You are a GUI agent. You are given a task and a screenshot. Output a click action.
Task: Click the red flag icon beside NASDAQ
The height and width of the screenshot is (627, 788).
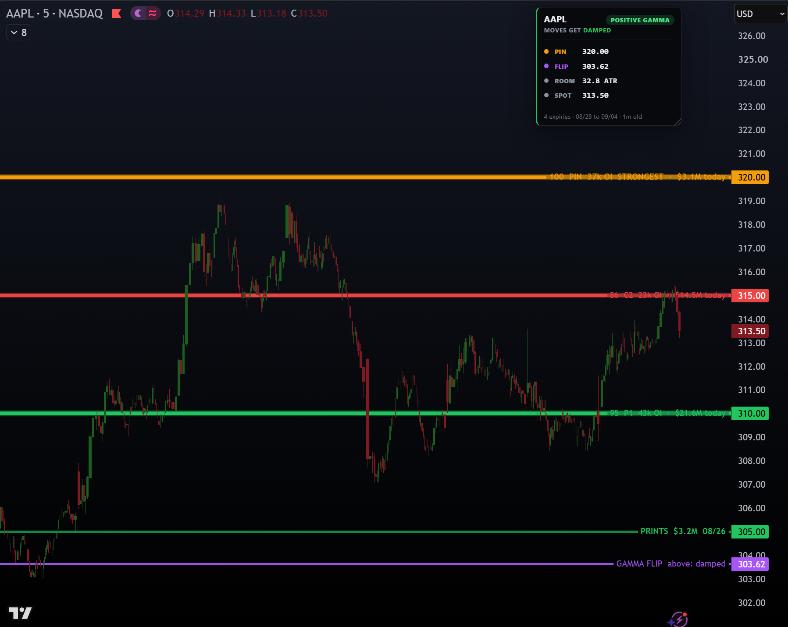[x=116, y=14]
